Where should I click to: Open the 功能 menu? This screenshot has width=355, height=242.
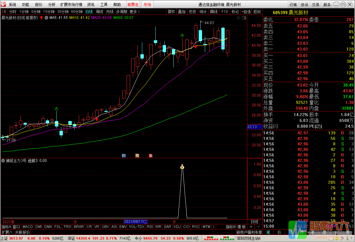(x=26, y=5)
